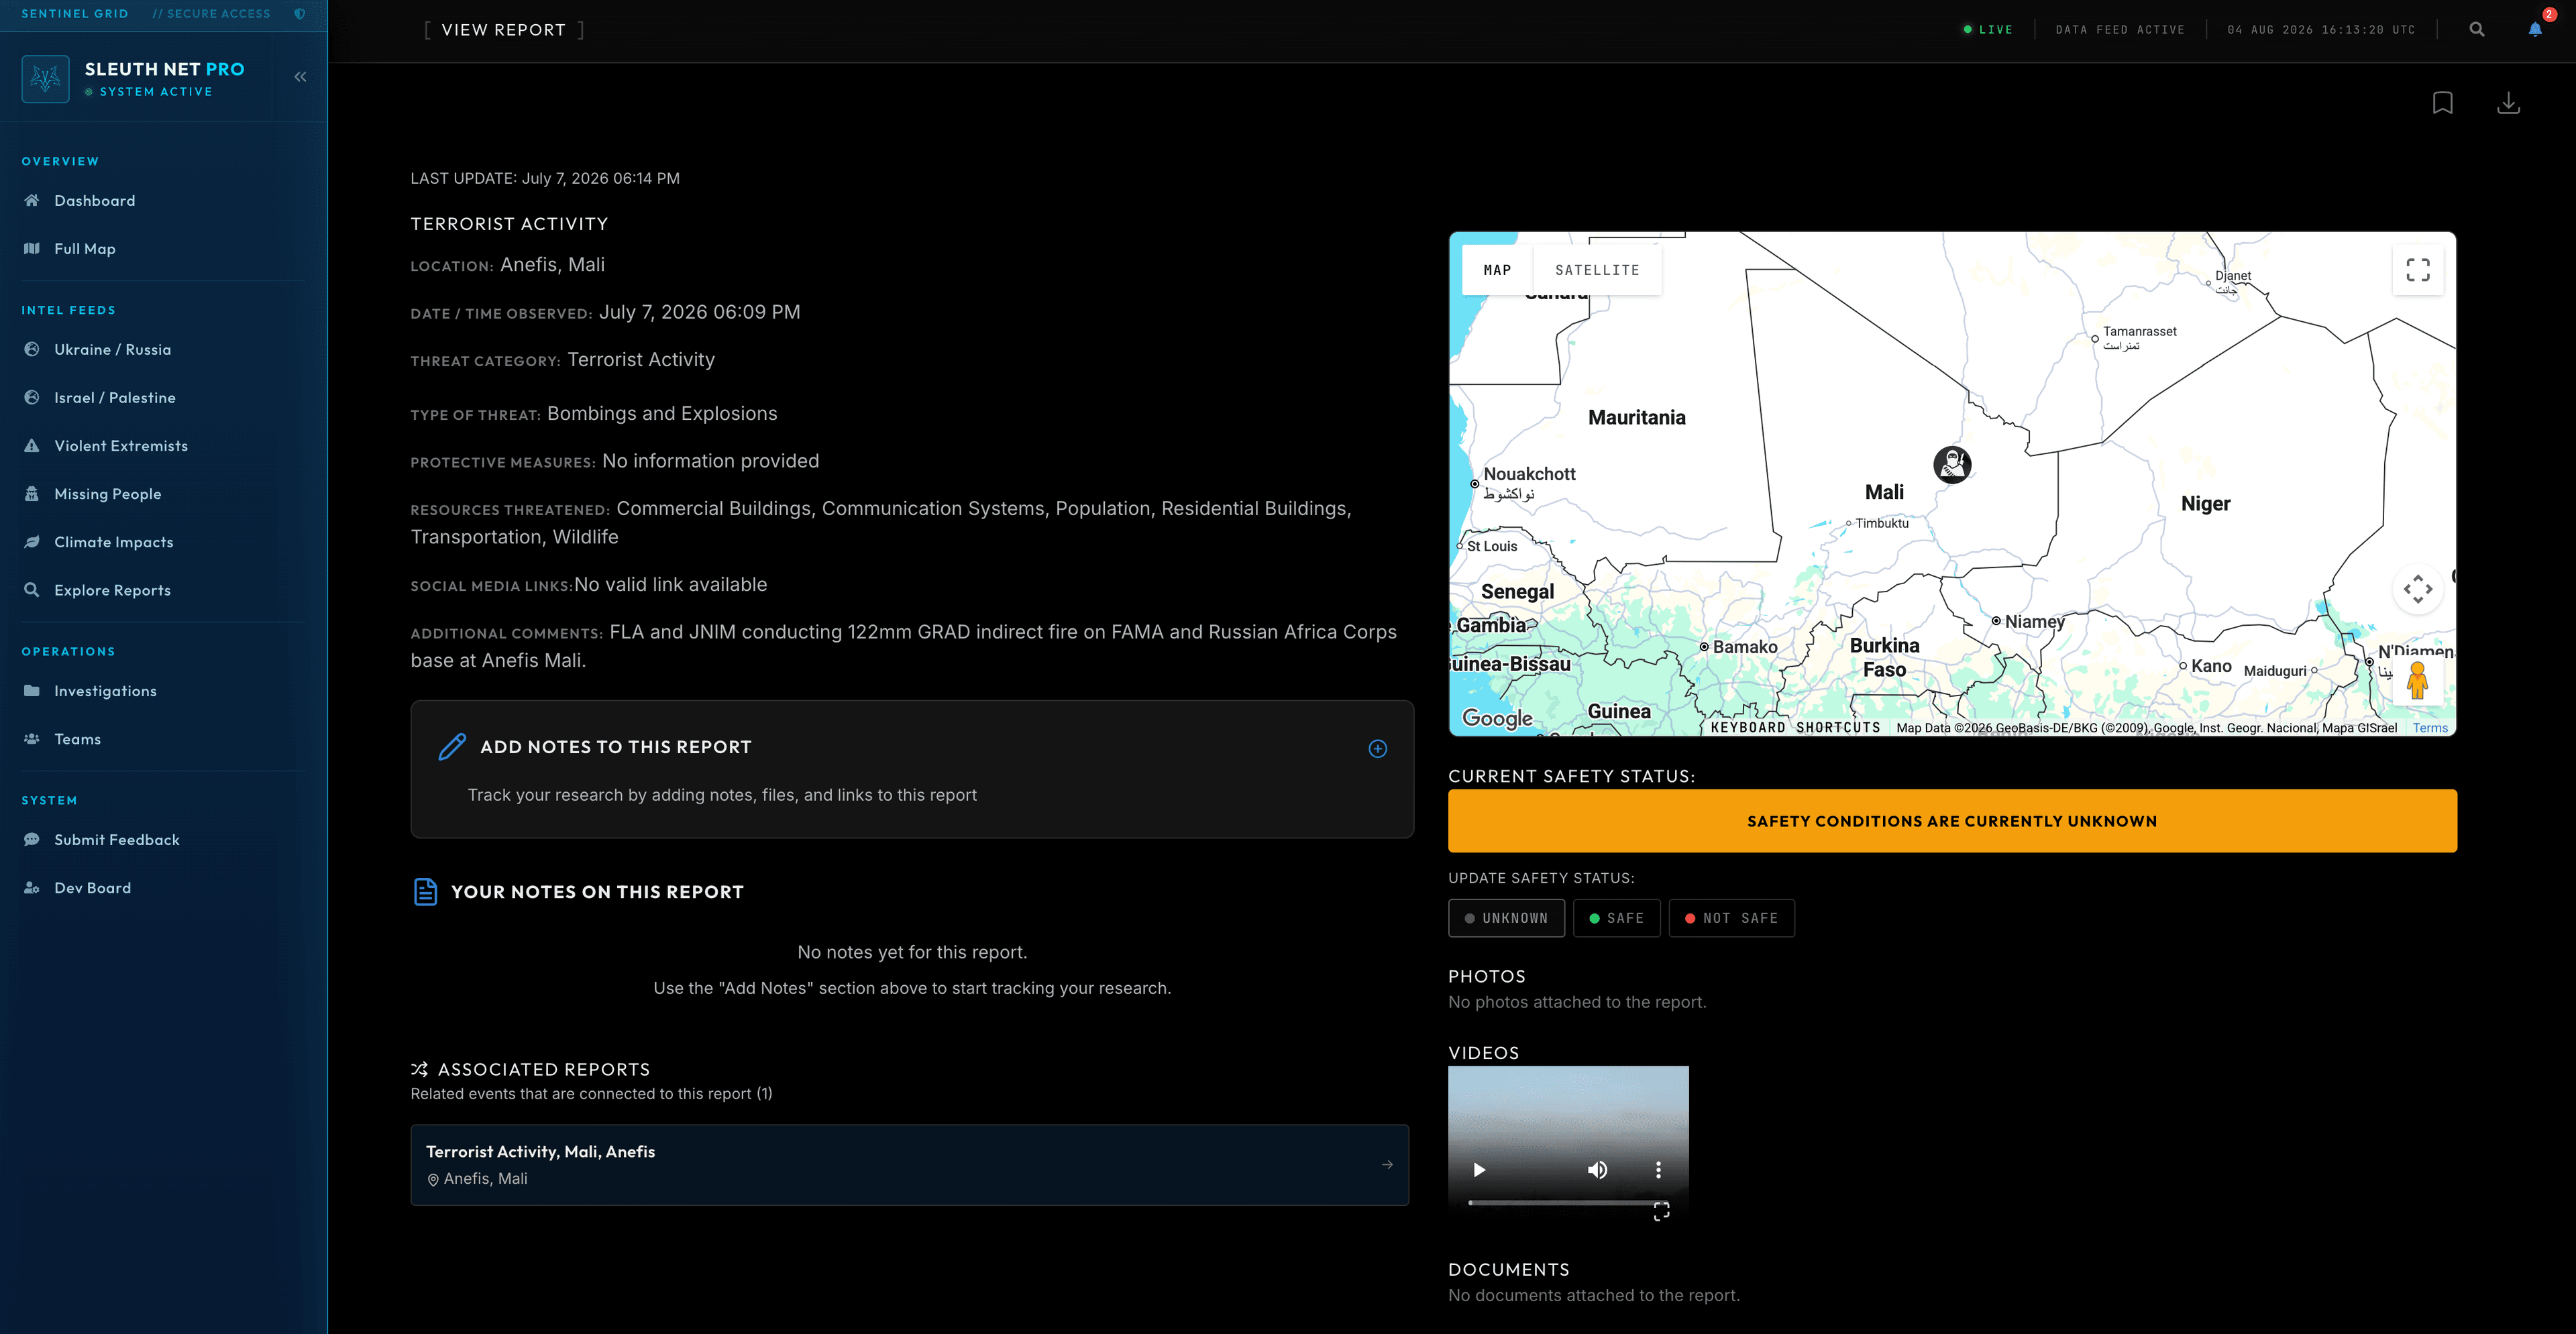Set safety status to Safe
The width and height of the screenshot is (2576, 1334).
click(1616, 918)
